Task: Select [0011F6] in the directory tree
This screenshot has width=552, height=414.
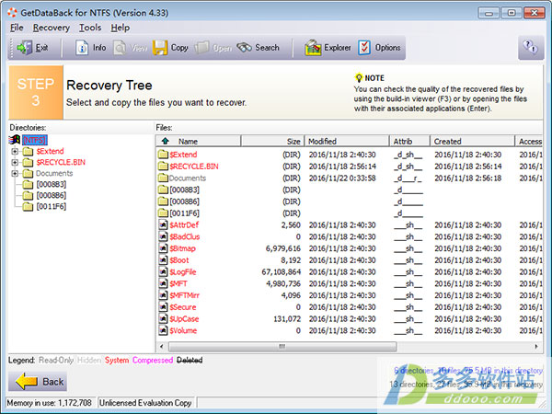Action: tap(51, 206)
